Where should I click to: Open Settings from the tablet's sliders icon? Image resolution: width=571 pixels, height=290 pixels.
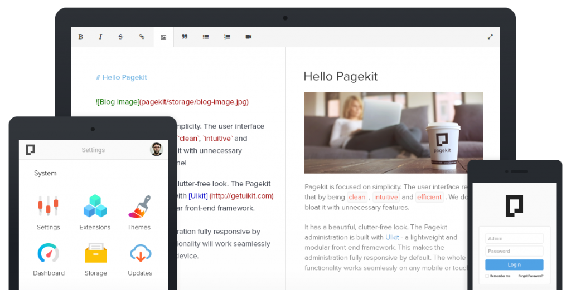click(x=48, y=206)
